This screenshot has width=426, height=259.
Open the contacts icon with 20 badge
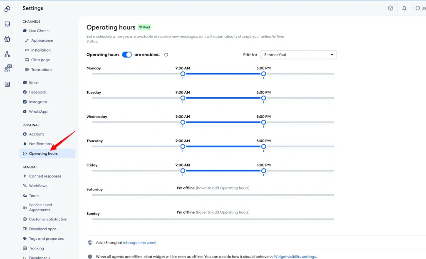click(8, 68)
